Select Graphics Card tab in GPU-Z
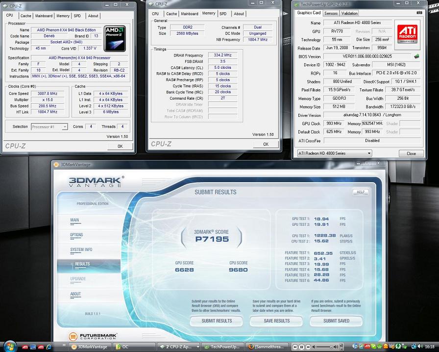Image resolution: width=439 pixels, height=352 pixels. (x=309, y=13)
